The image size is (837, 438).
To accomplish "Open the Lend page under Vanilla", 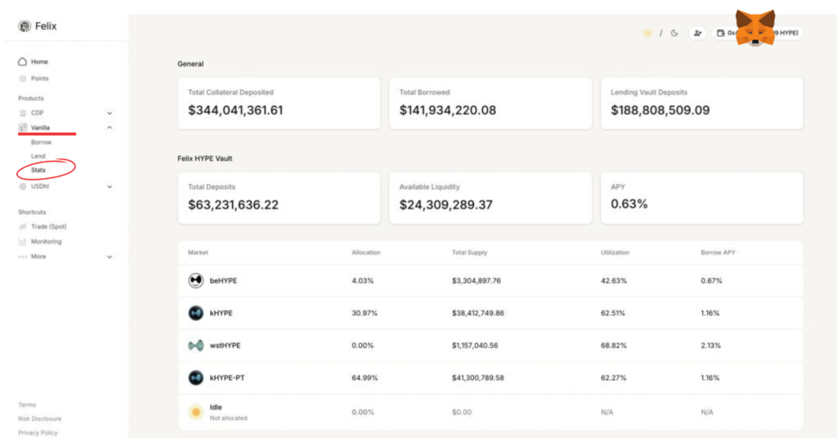I will [38, 156].
